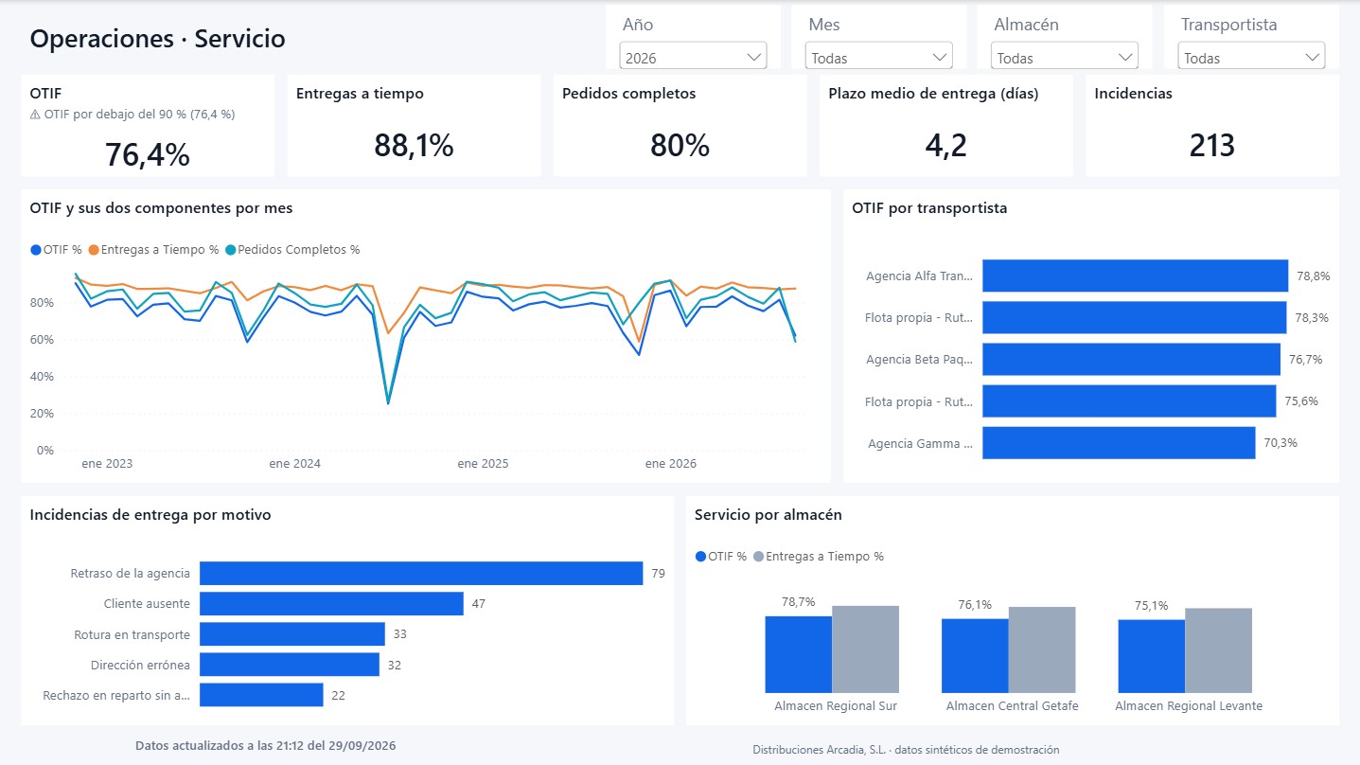This screenshot has height=765, width=1360.
Task: Click the Entregas a tiempo value 88,1%
Action: point(414,145)
